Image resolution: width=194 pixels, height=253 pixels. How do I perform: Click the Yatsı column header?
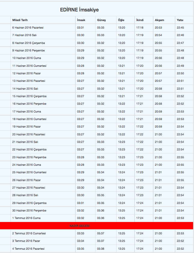(x=180, y=20)
